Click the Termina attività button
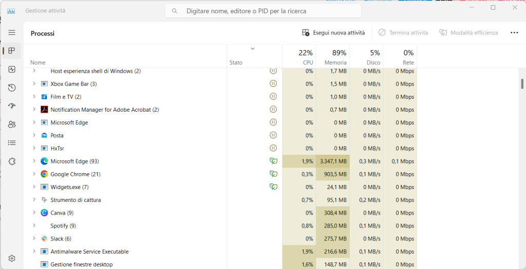This screenshot has width=526, height=269. tap(403, 33)
